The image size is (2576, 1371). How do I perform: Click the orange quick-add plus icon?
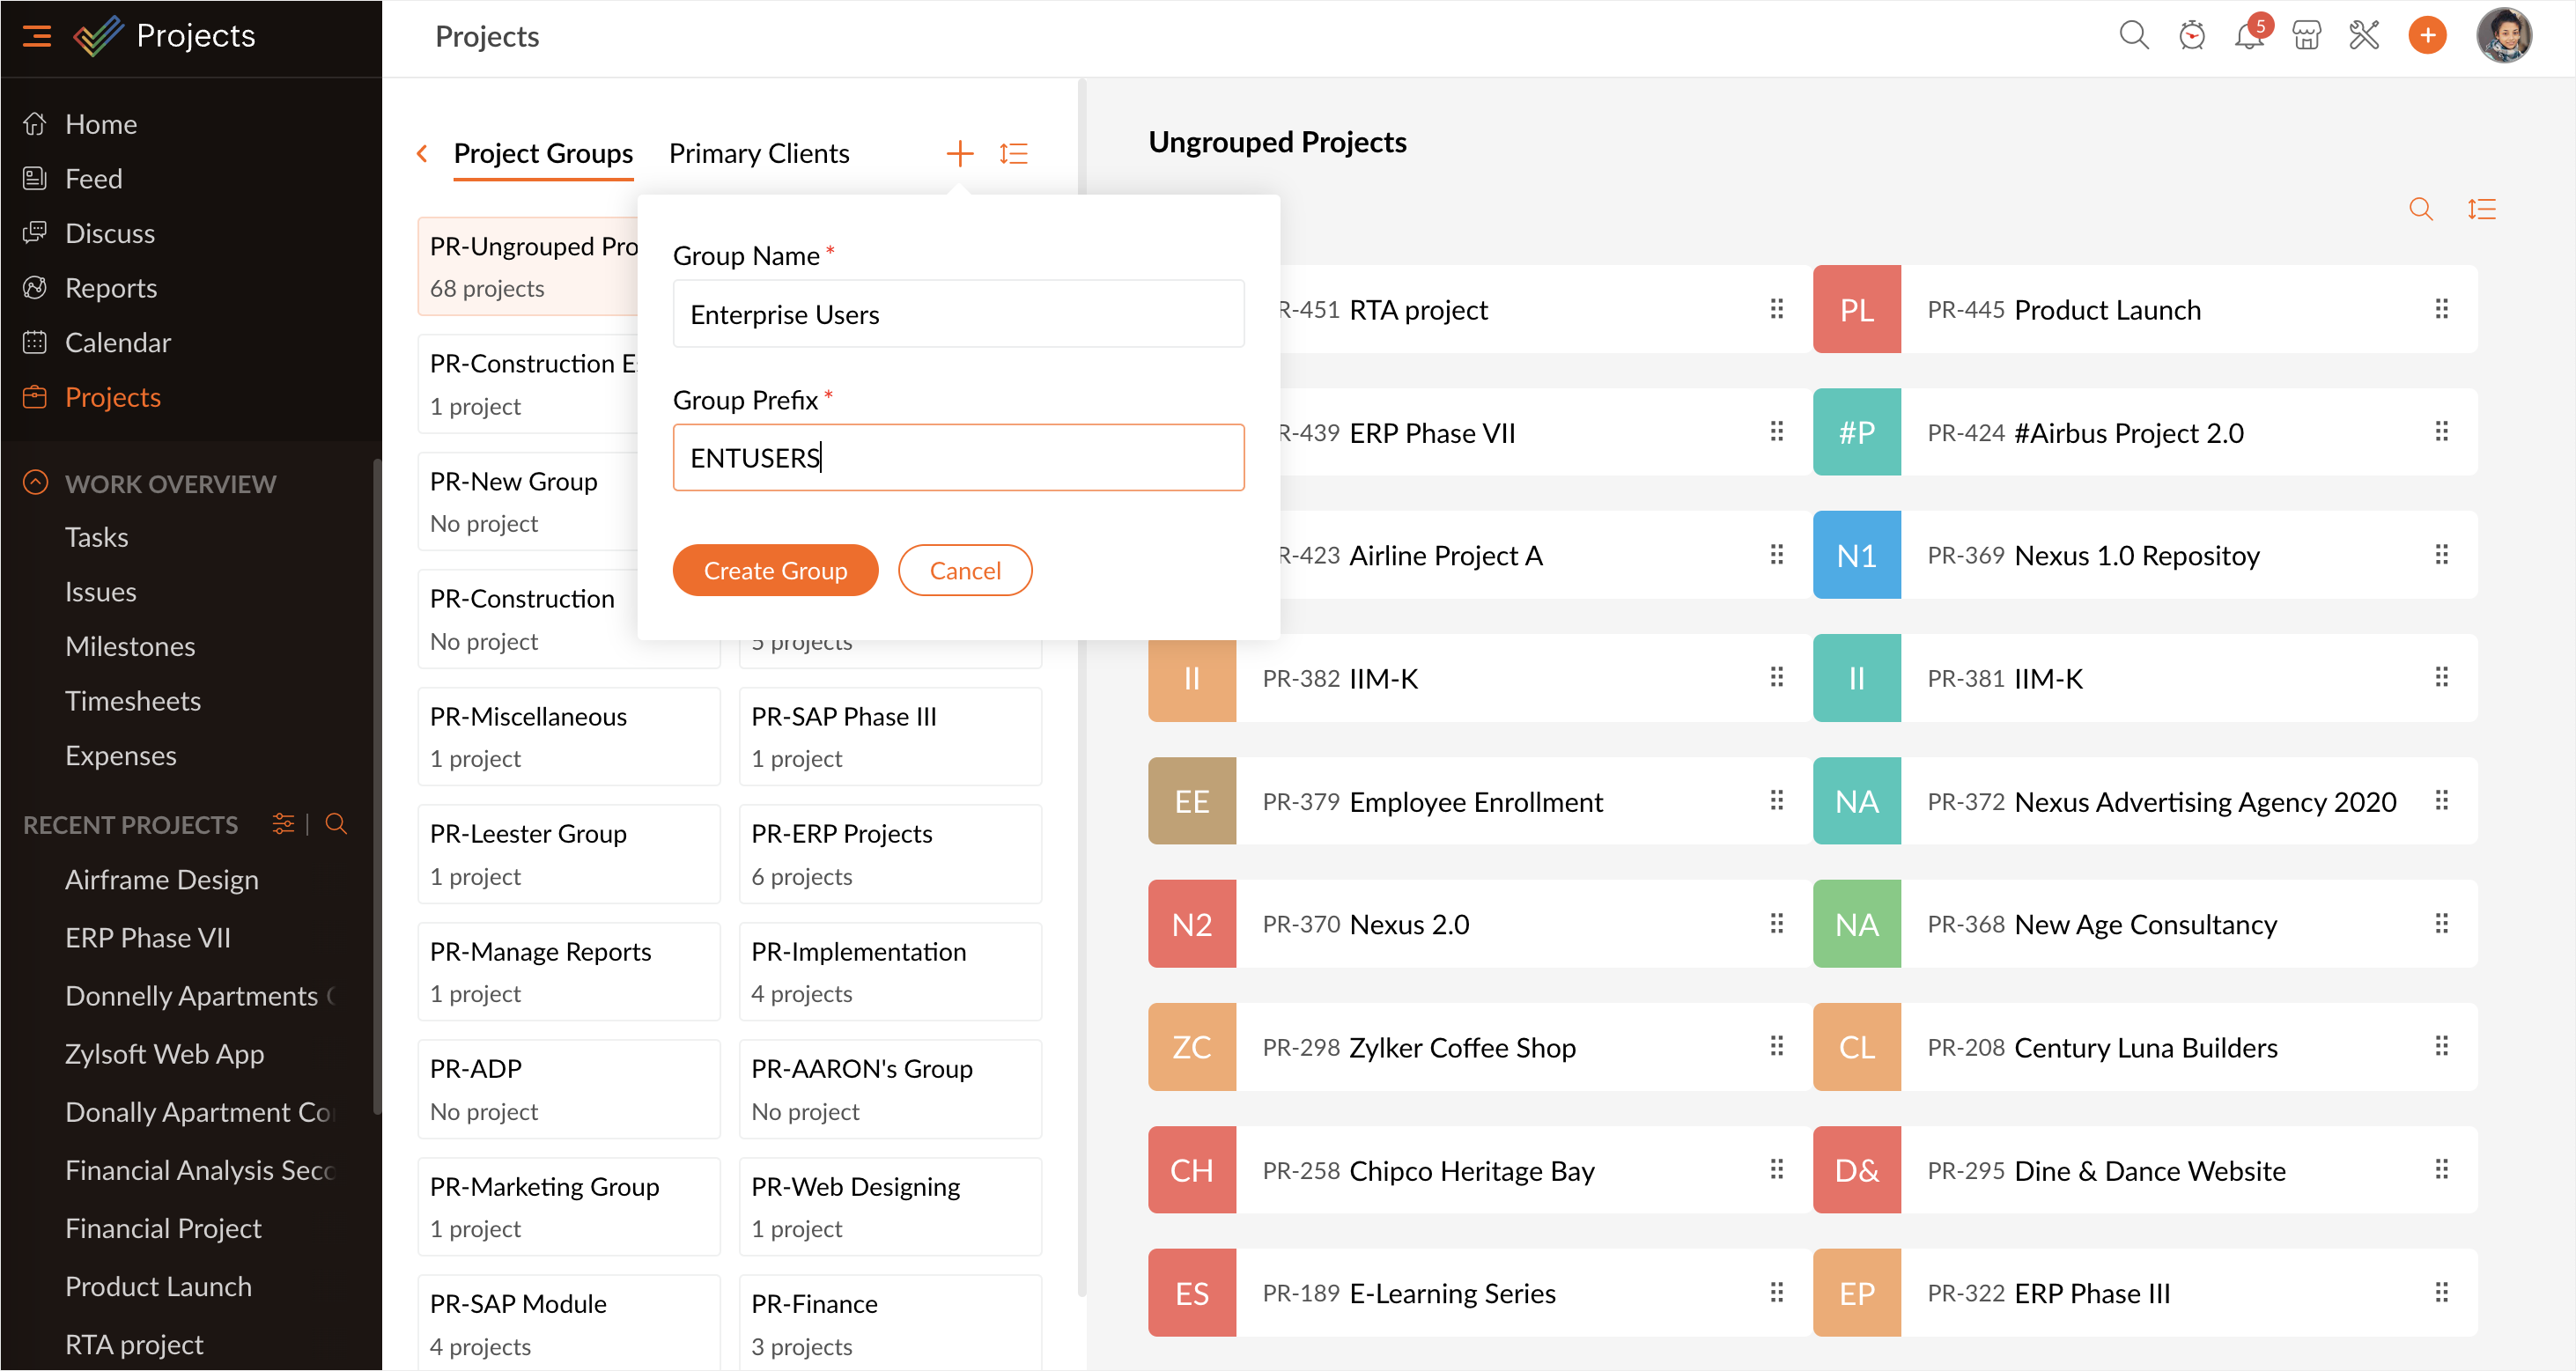2426,36
